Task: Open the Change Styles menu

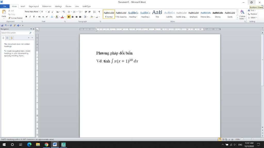Action: [x=242, y=15]
